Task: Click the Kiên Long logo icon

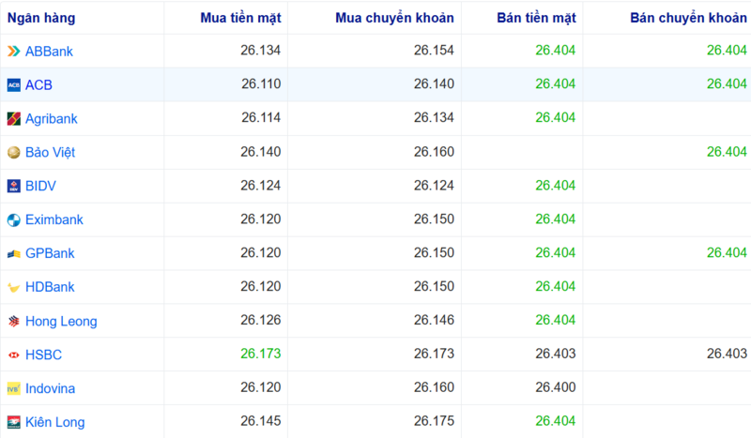Action: [x=13, y=422]
